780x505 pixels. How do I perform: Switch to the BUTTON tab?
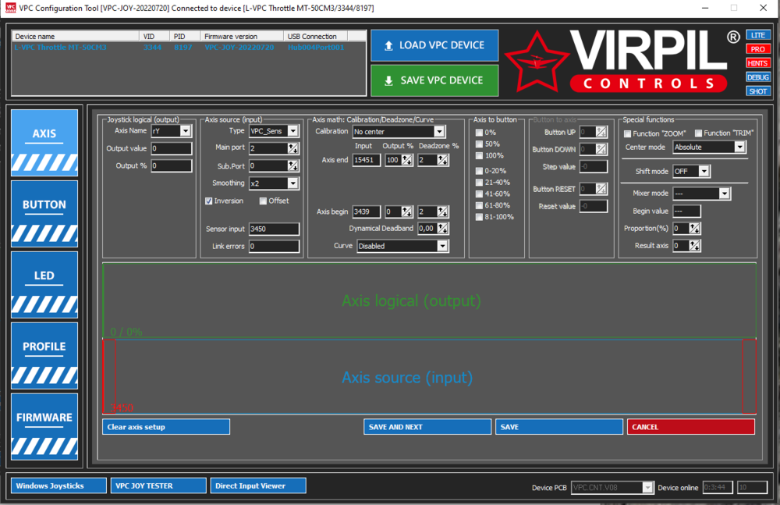(x=44, y=214)
